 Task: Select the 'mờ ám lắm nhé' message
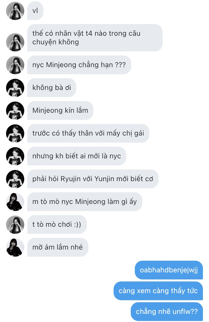click(x=58, y=248)
